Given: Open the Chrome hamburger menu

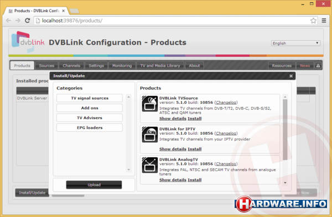Looking at the screenshot, I should click(324, 20).
